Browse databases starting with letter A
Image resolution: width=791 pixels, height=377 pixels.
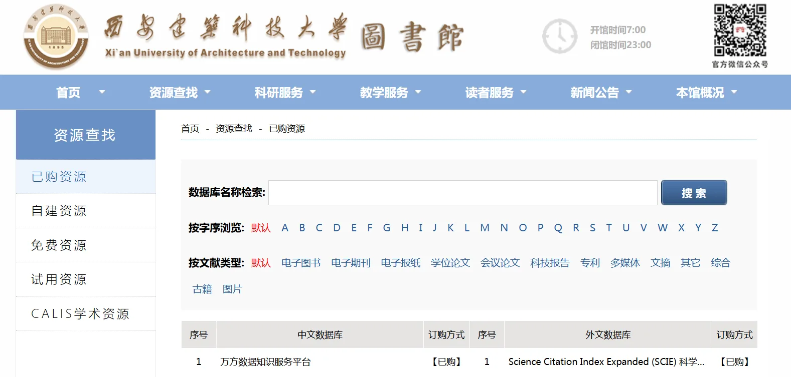point(285,228)
